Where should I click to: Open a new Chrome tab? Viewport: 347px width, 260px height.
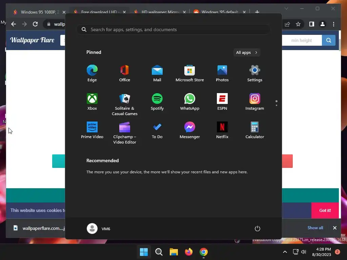click(x=257, y=12)
